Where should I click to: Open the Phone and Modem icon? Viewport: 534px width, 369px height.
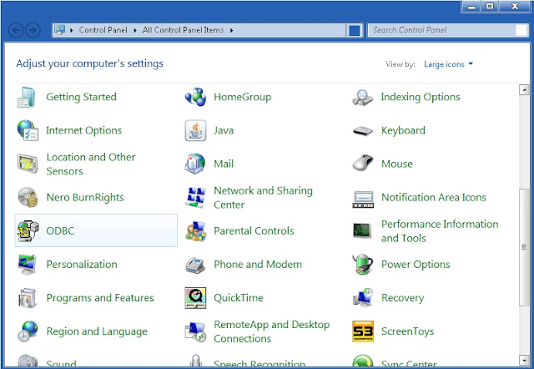point(195,265)
